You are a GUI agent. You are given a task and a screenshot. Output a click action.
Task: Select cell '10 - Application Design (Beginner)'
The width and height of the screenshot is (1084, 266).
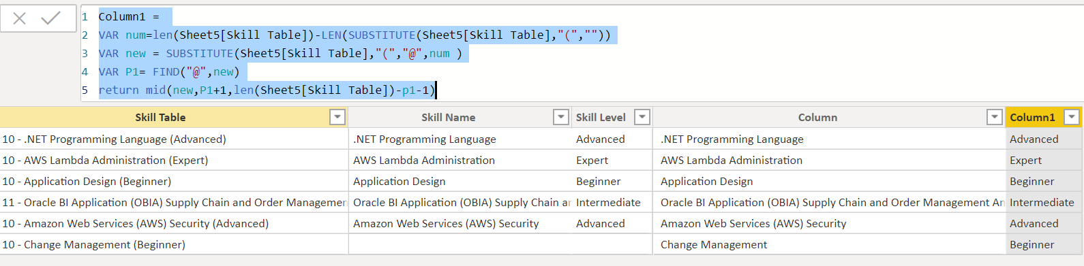[174, 181]
